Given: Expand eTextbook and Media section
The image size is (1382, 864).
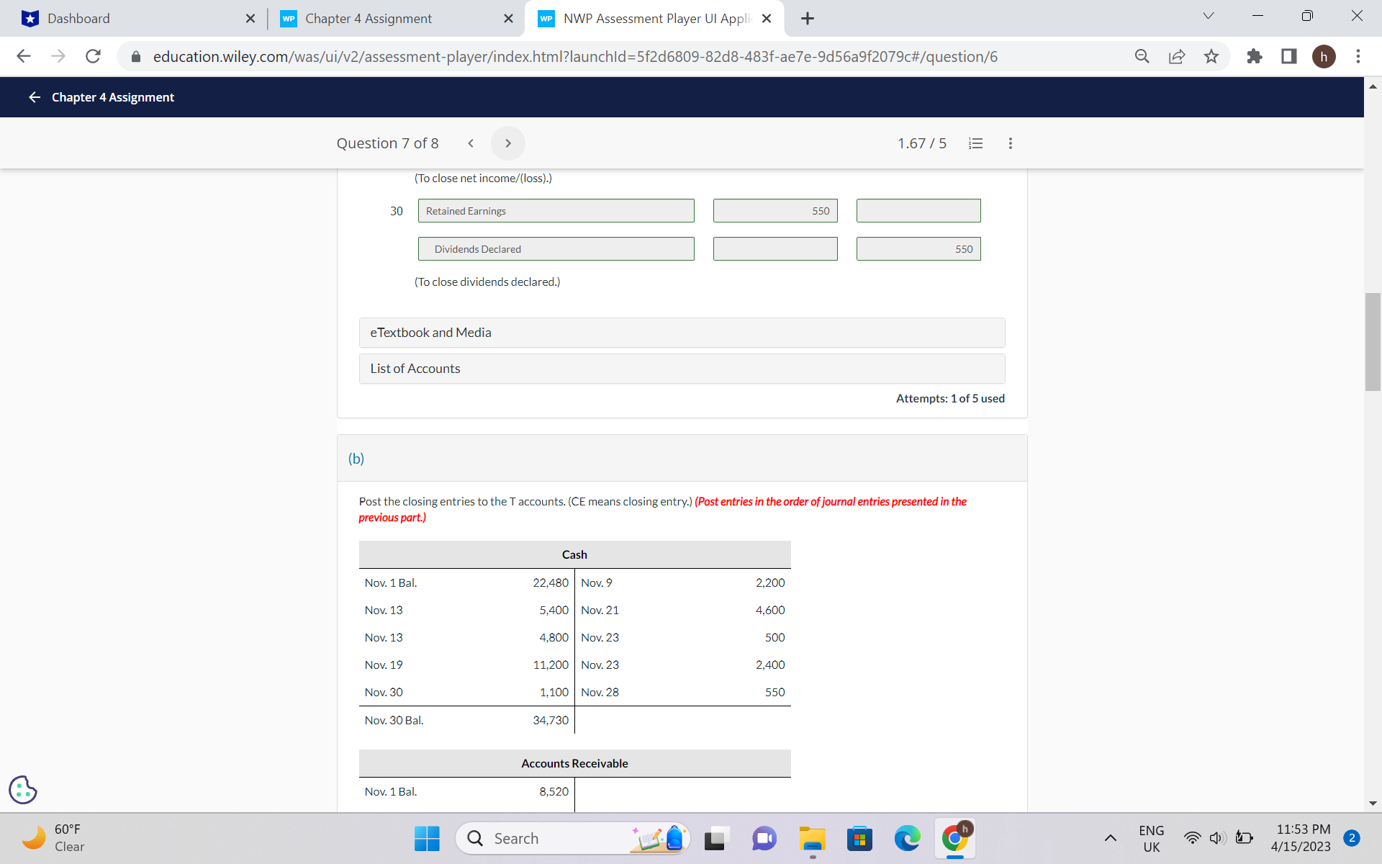Looking at the screenshot, I should tap(682, 333).
